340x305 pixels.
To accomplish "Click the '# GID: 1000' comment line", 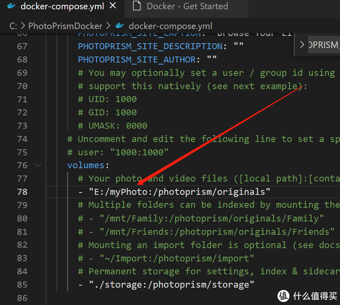I will pyautogui.click(x=107, y=113).
